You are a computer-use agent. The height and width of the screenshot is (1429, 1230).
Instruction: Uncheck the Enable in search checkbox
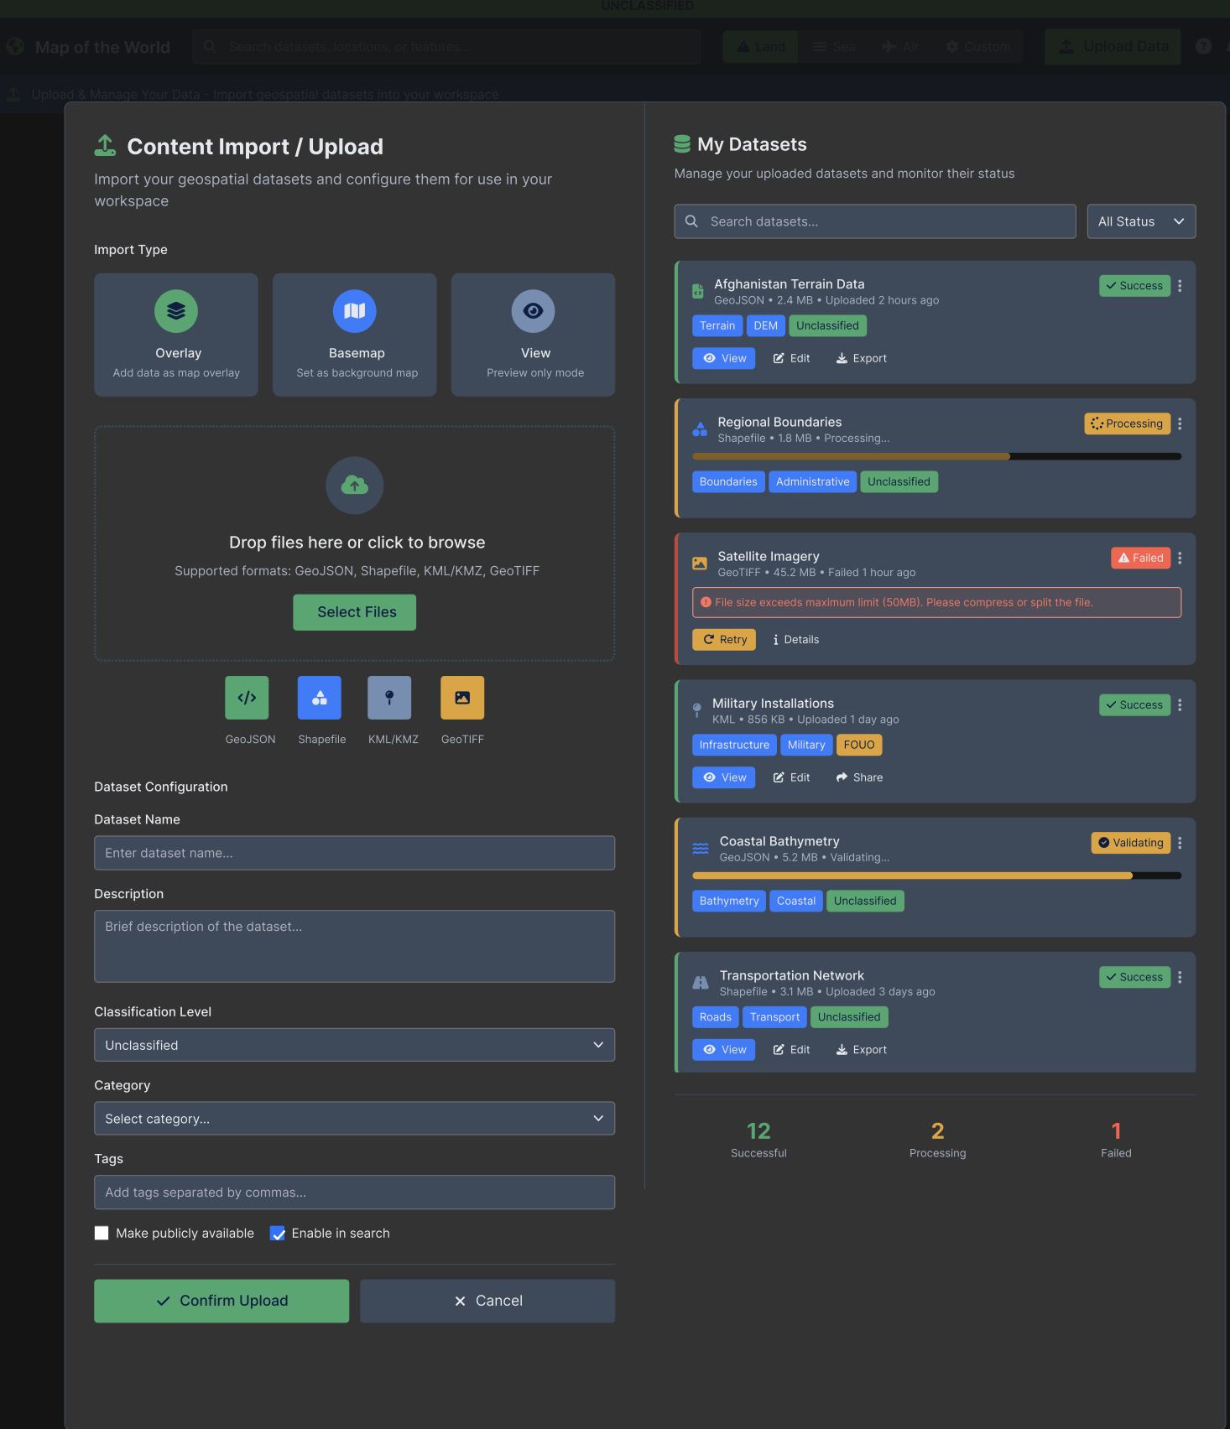(278, 1233)
